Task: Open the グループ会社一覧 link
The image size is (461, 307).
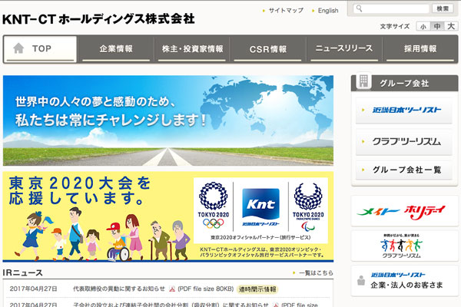Action: tap(403, 170)
